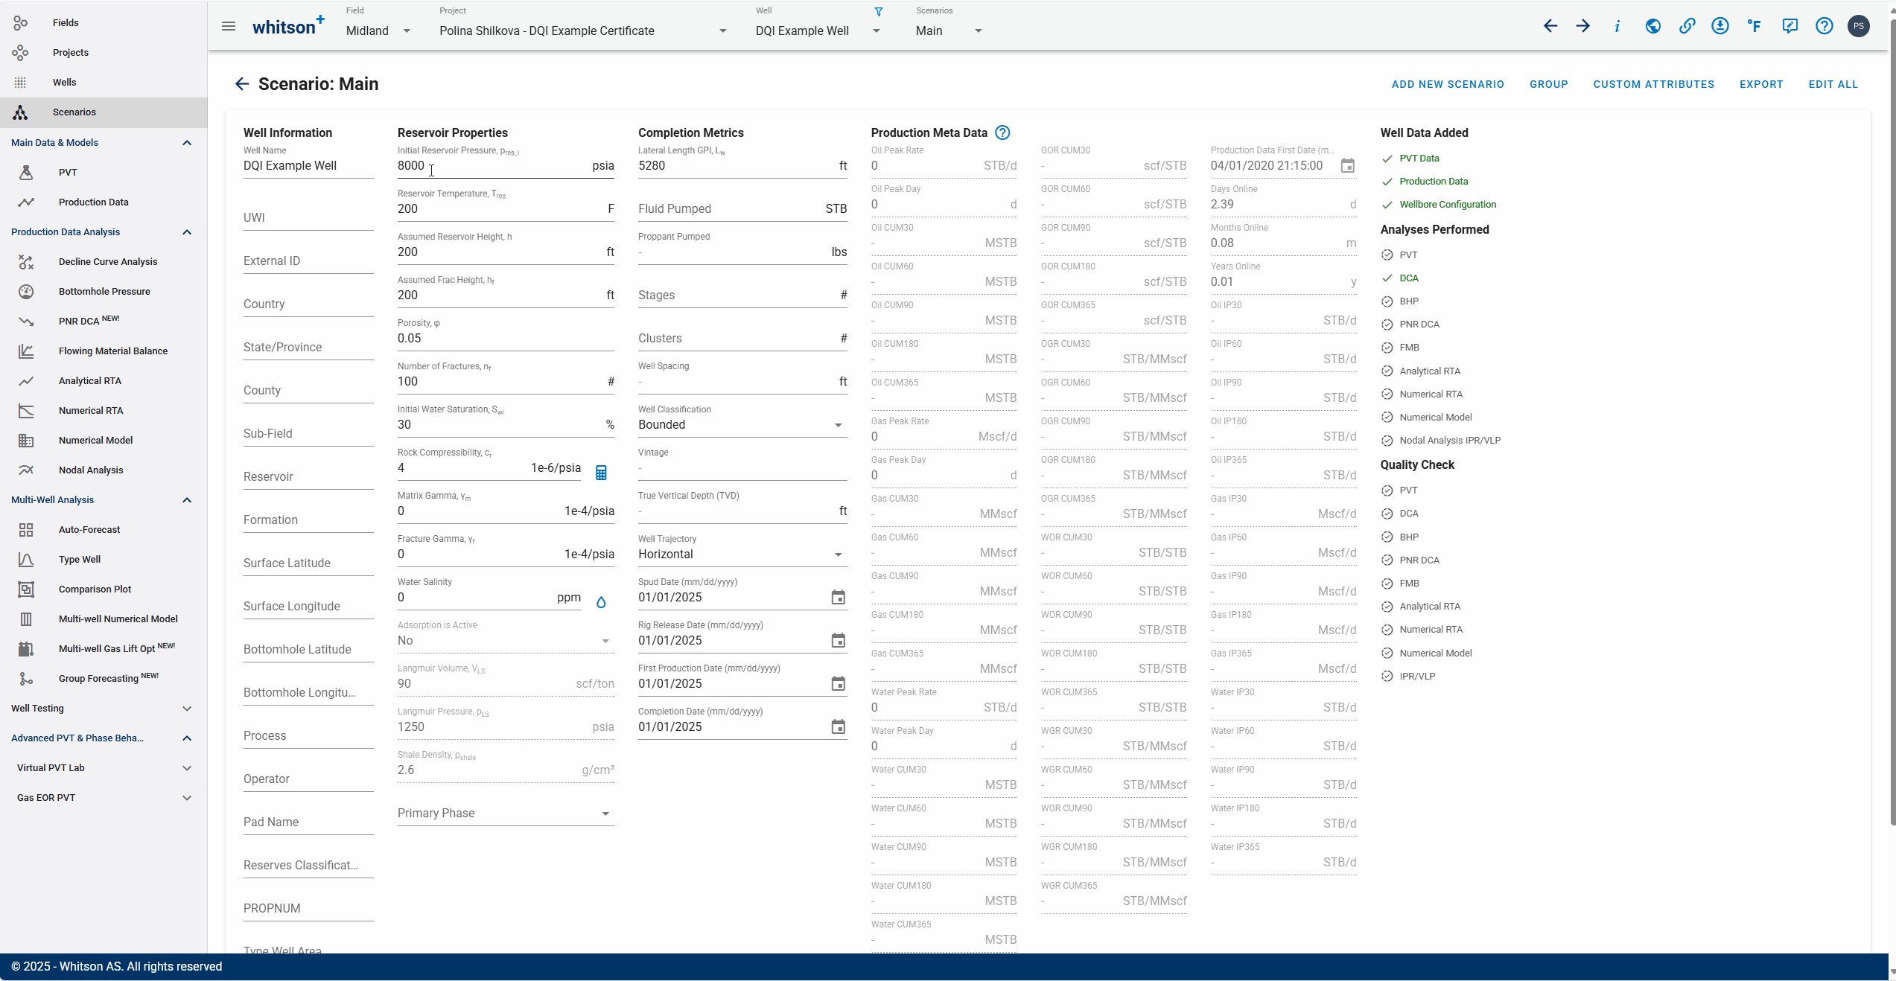Click the back arrow beside Scenario: Main
Image resolution: width=1896 pixels, height=981 pixels.
pos(242,84)
